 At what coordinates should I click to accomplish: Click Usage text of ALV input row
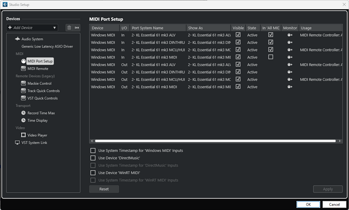pos(321,35)
